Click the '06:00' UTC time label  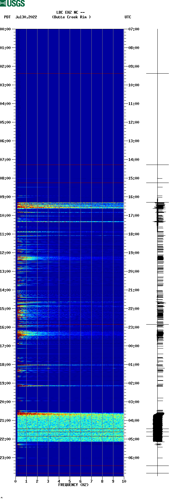pos(134,458)
